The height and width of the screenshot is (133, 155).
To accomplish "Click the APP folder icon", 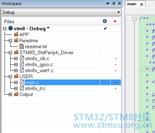I will pos(16,34).
